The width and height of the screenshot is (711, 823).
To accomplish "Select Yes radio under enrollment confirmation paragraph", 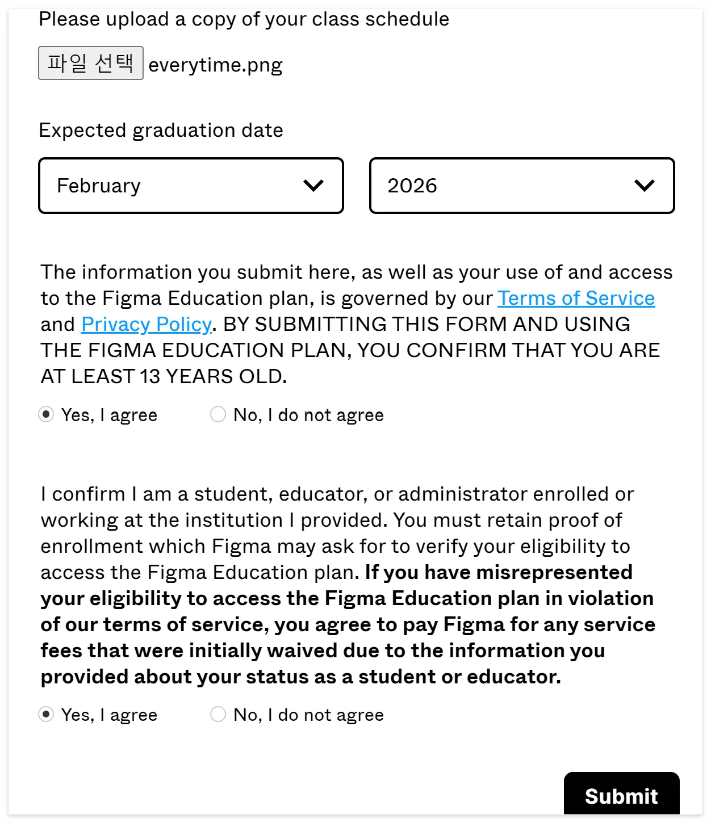I will coord(46,714).
